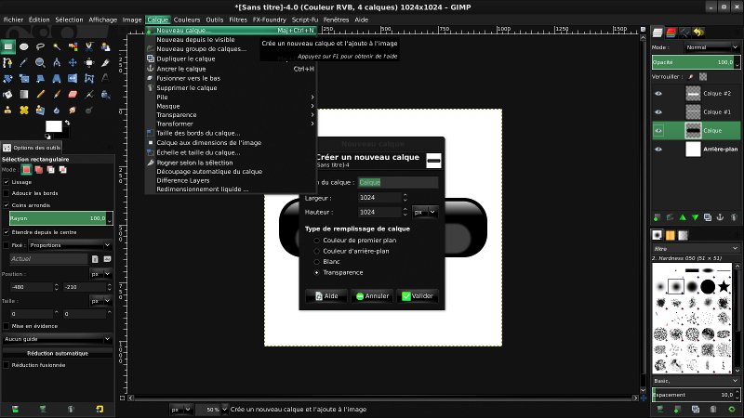Enable Mise en évidence checkbox
Image resolution: width=744 pixels, height=418 pixels.
pyautogui.click(x=7, y=326)
